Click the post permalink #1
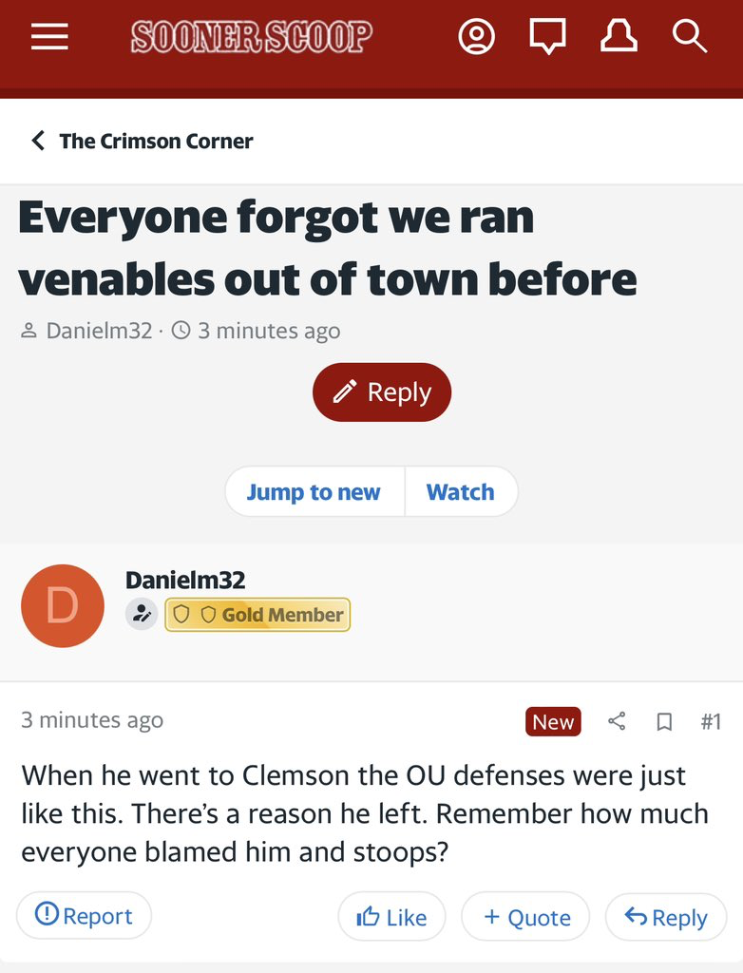Image resolution: width=743 pixels, height=973 pixels. [x=711, y=722]
